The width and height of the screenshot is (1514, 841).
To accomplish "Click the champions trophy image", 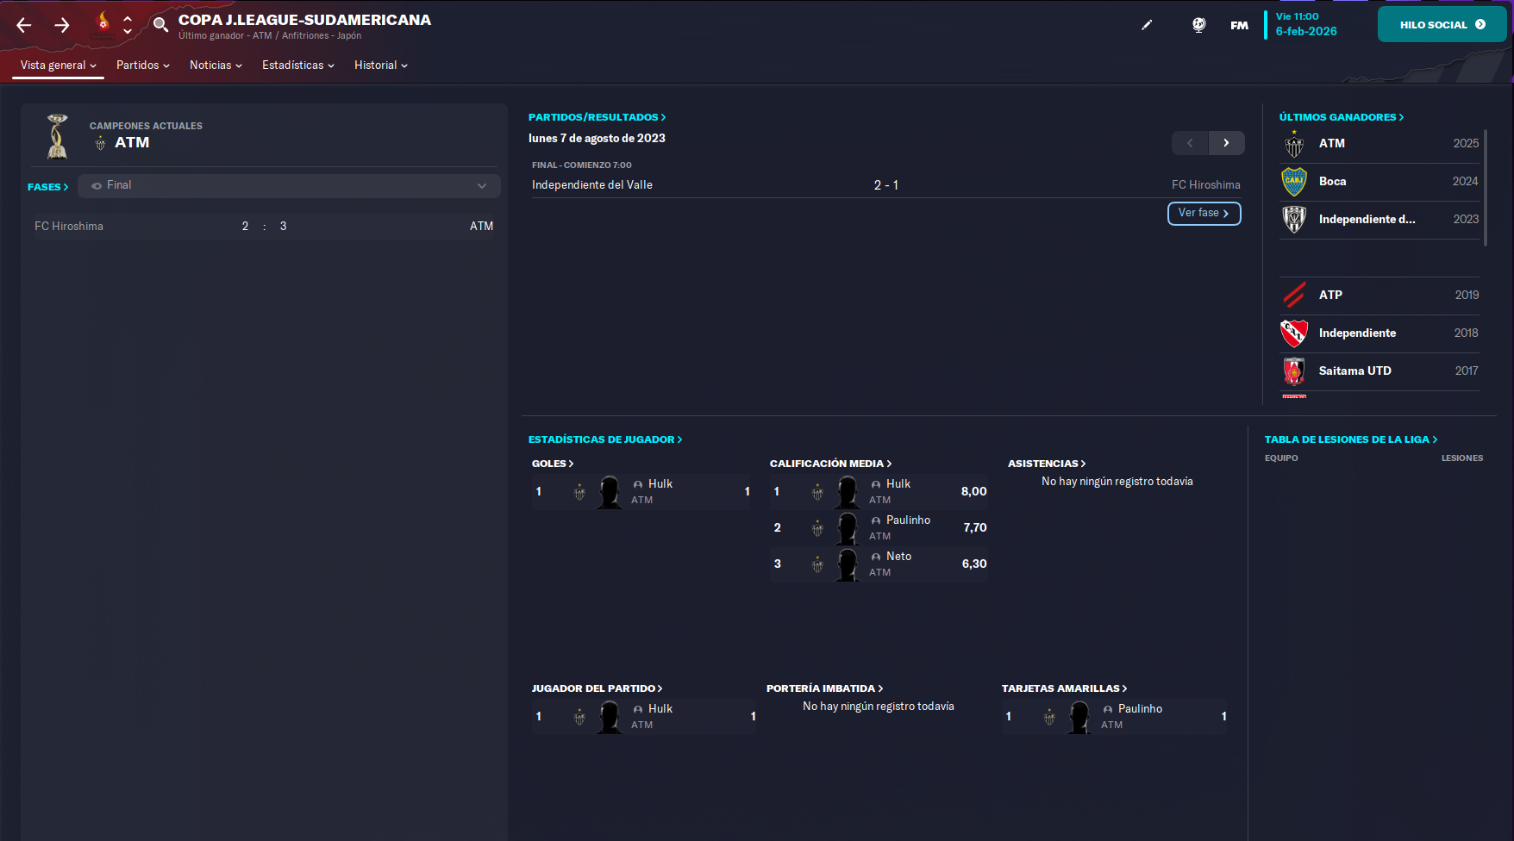I will [x=58, y=136].
